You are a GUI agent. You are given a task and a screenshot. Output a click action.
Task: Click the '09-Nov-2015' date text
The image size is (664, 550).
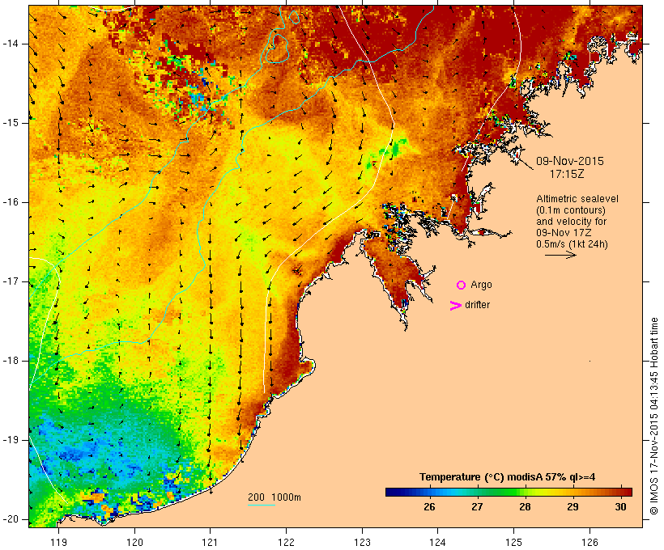pos(570,161)
